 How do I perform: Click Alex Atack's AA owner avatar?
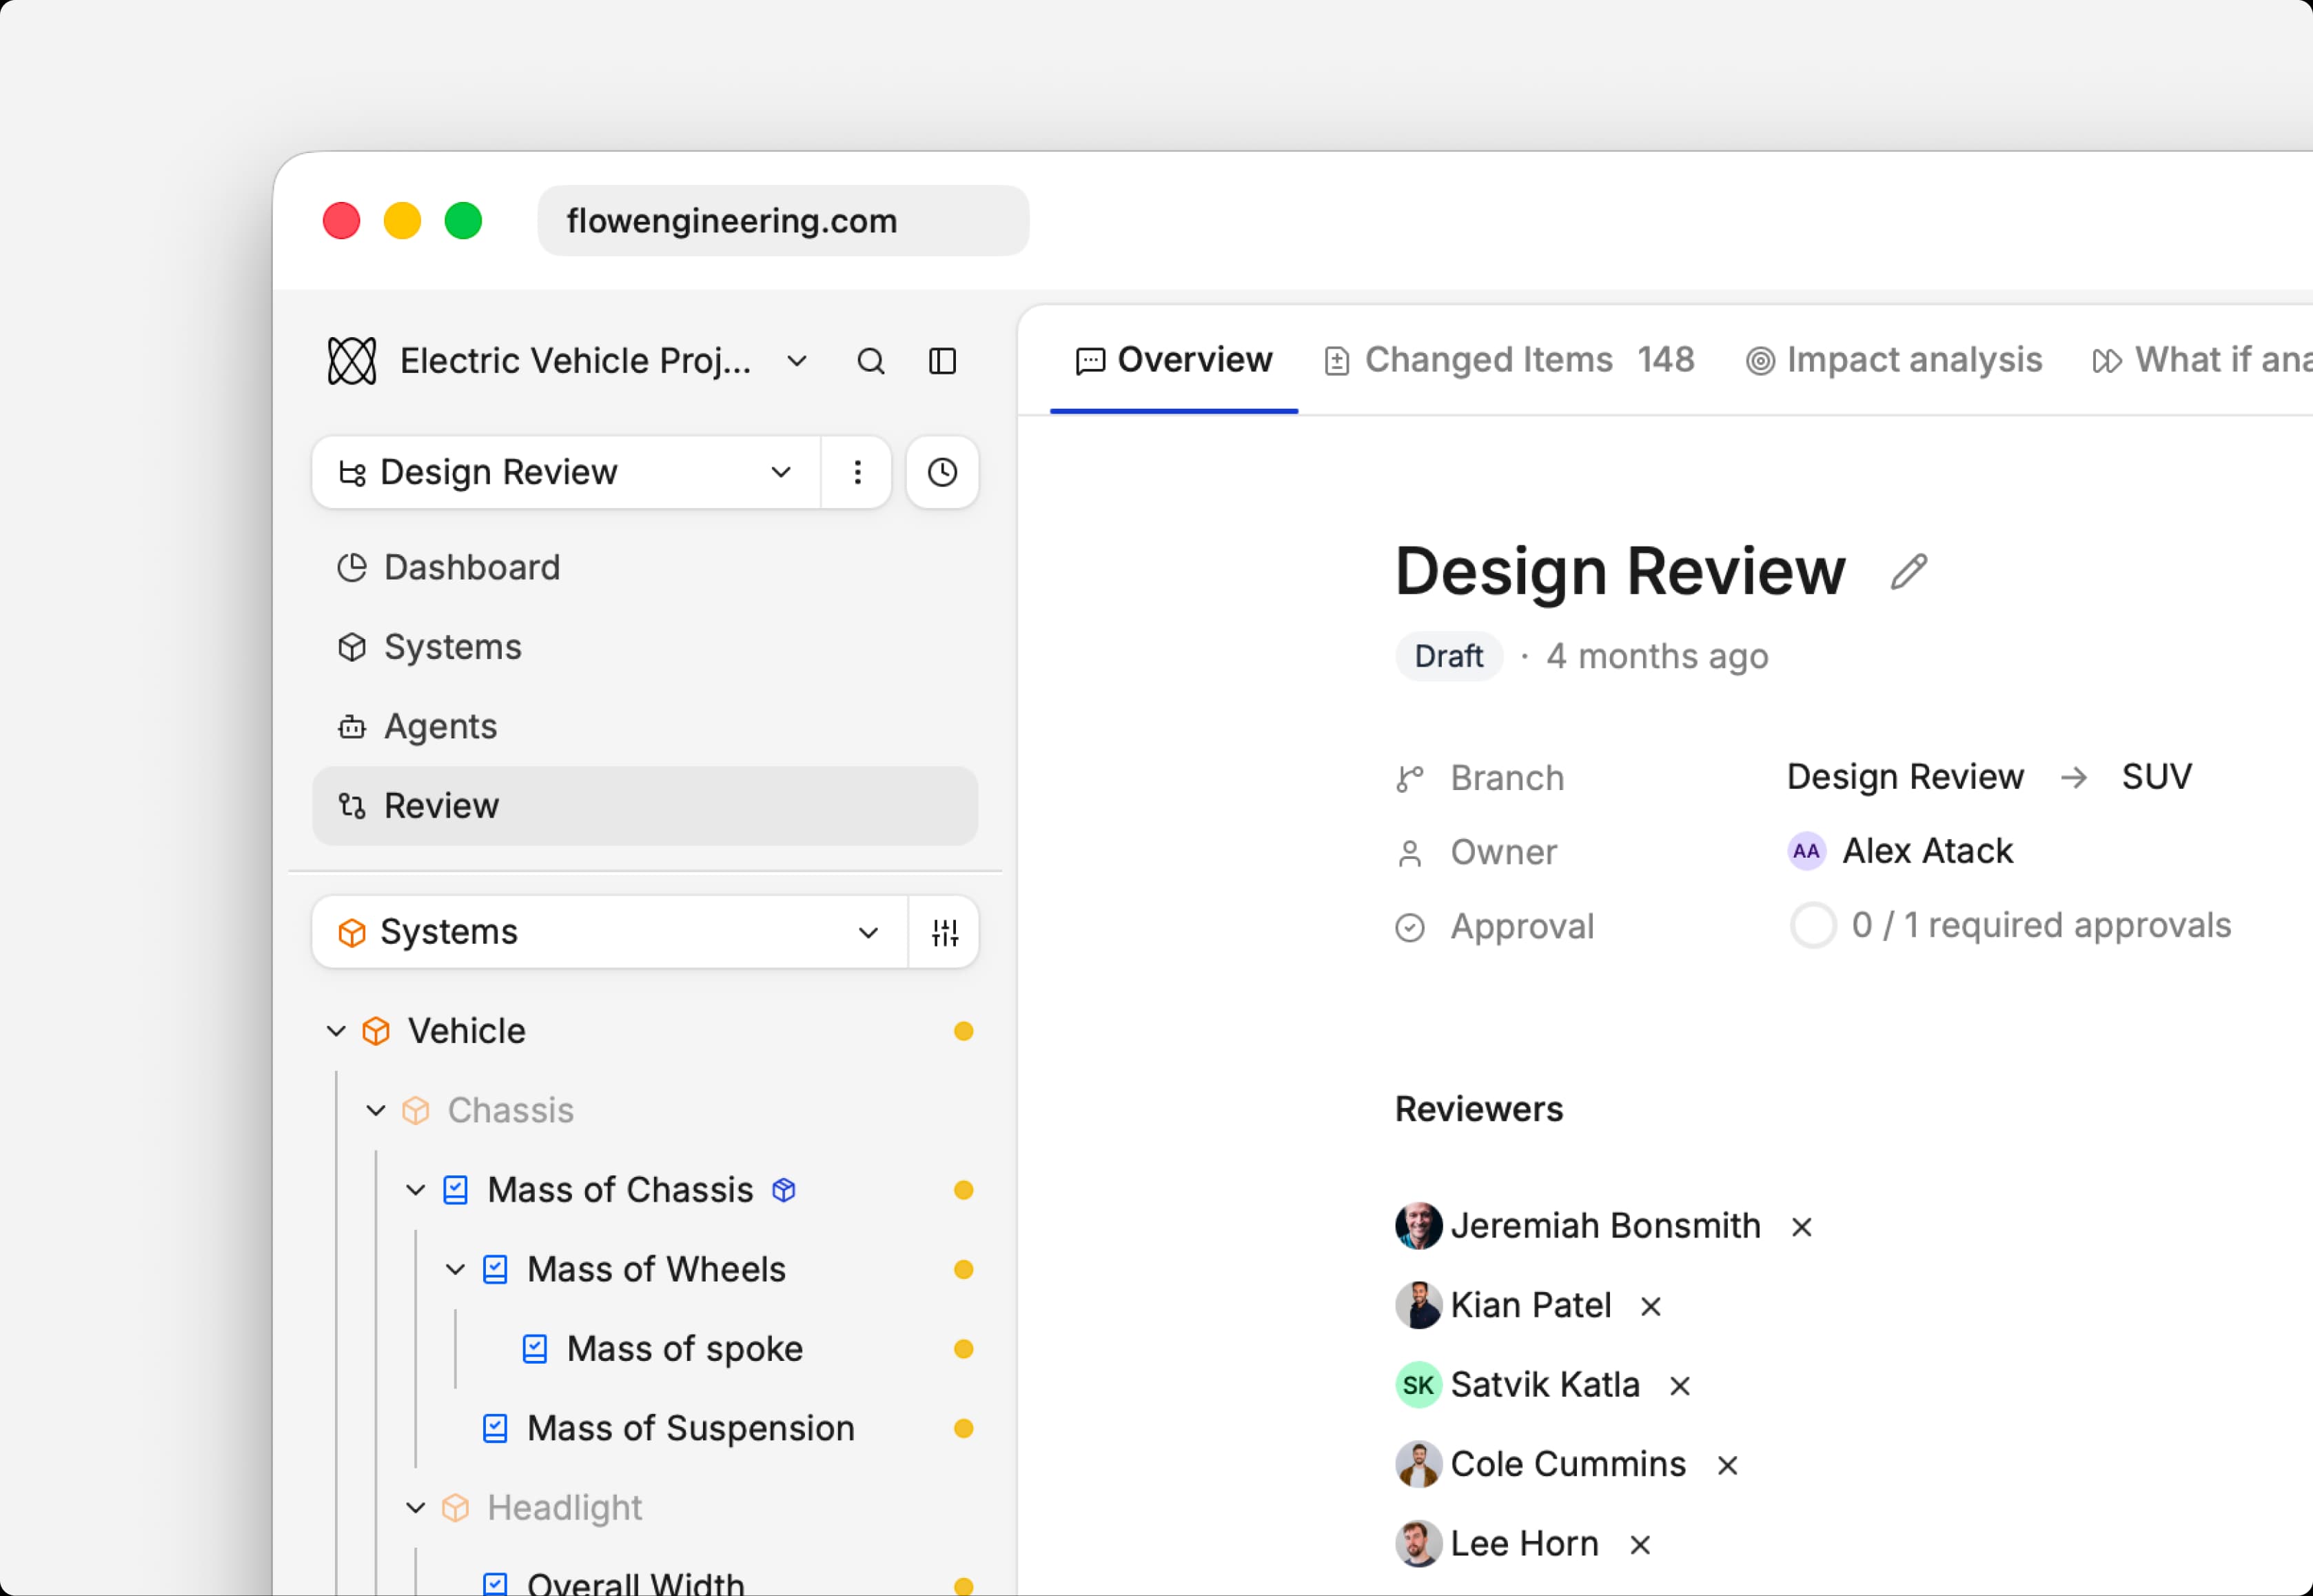pyautogui.click(x=1806, y=851)
